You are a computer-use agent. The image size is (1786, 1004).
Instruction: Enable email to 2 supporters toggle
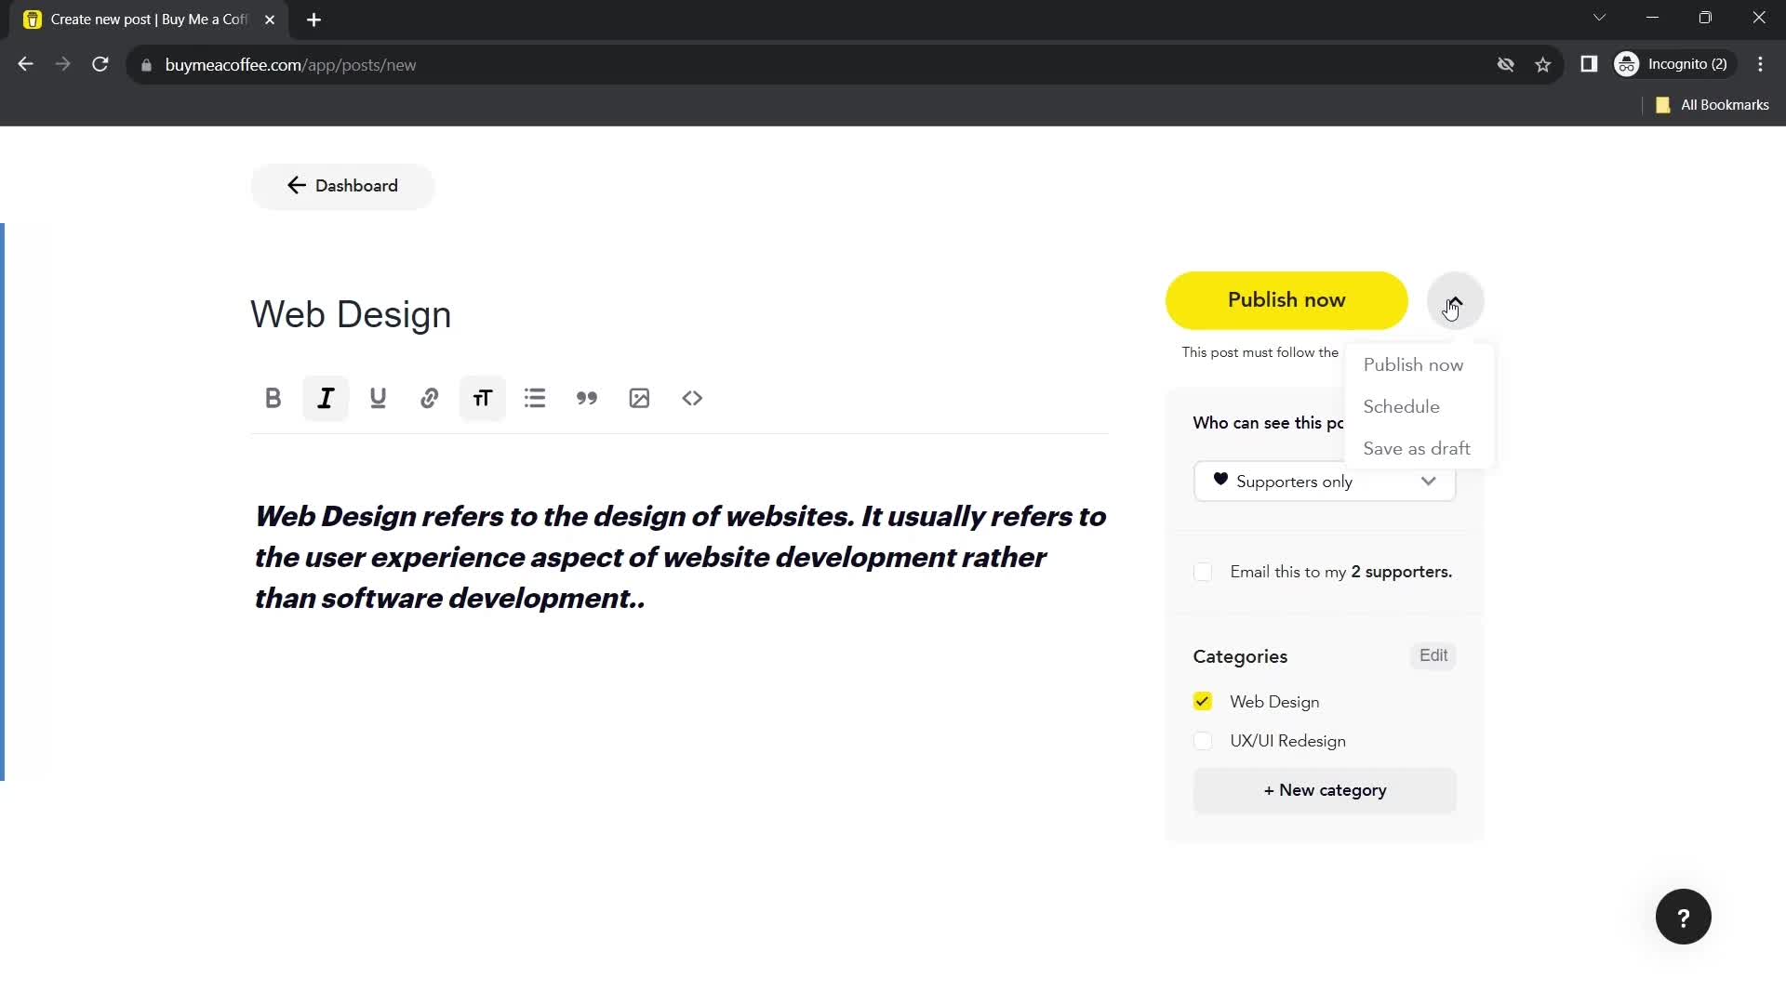tap(1204, 572)
